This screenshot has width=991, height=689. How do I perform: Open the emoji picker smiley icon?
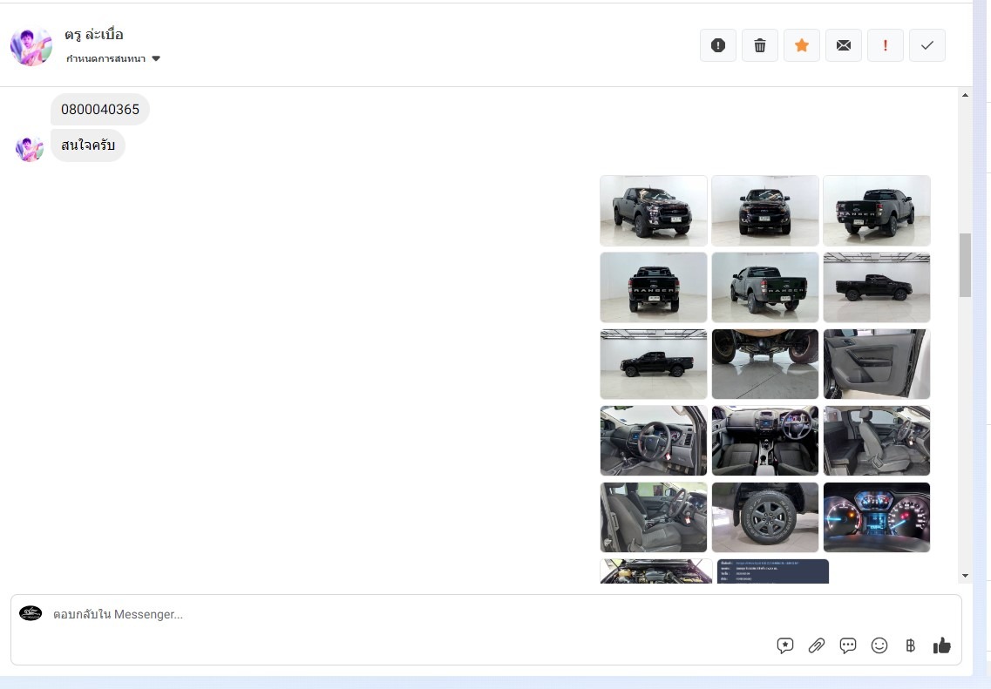[x=879, y=645]
